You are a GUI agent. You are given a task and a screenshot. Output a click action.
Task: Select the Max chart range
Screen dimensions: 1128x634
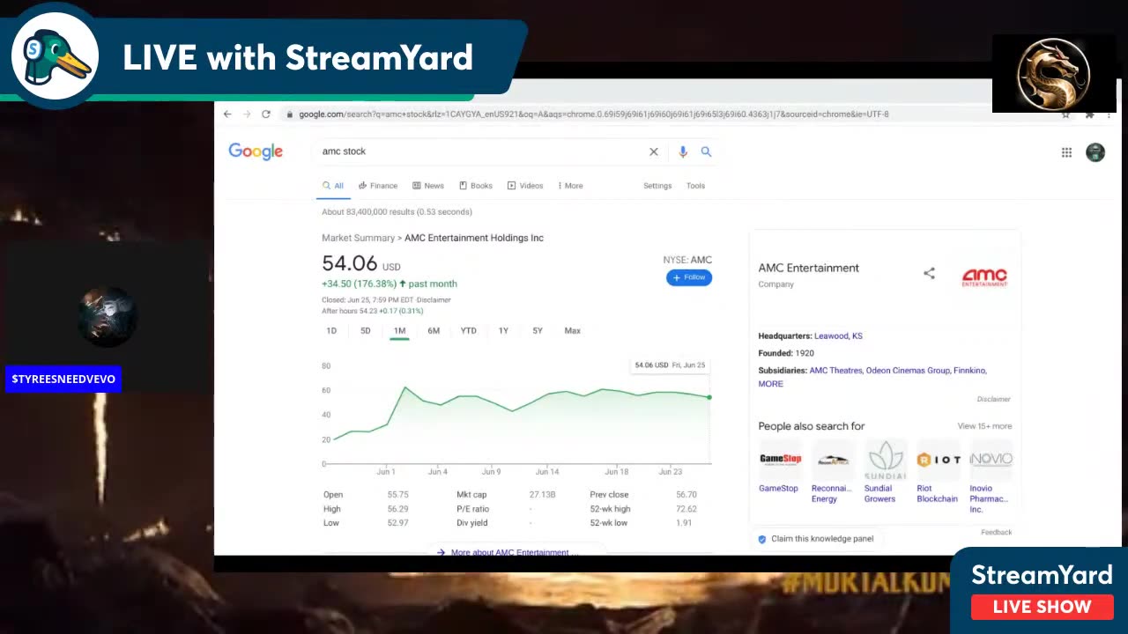(x=572, y=331)
